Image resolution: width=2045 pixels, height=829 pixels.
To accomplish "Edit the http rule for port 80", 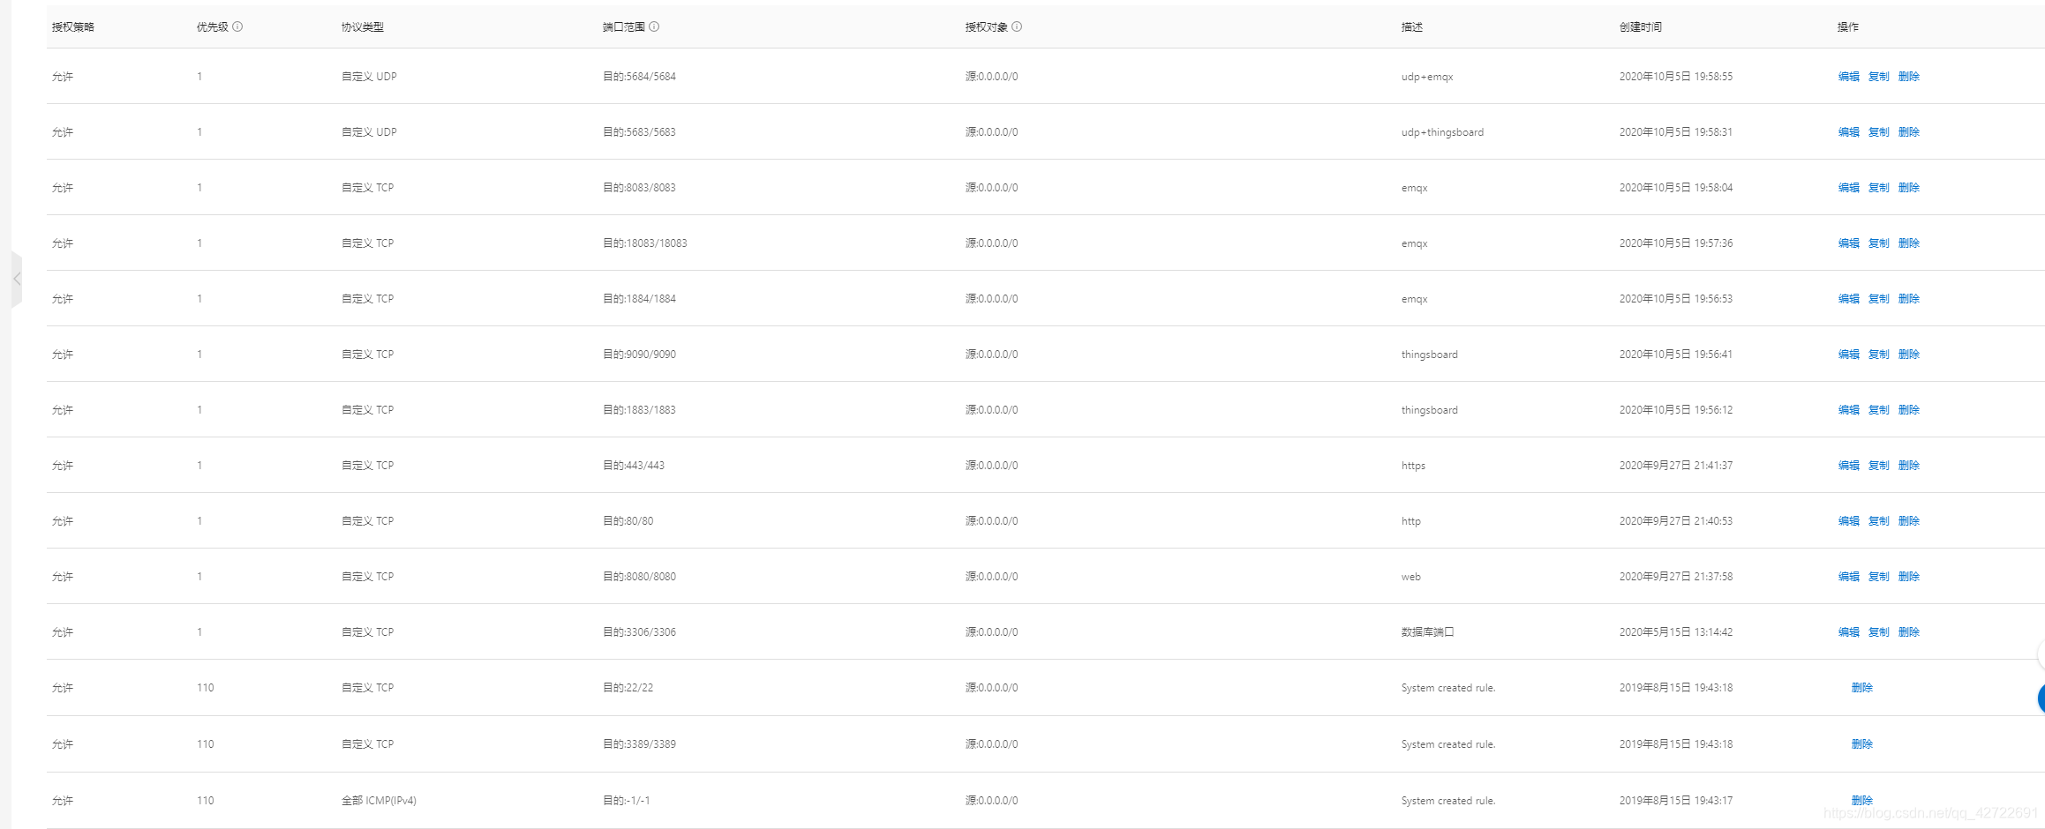I will pyautogui.click(x=1848, y=521).
